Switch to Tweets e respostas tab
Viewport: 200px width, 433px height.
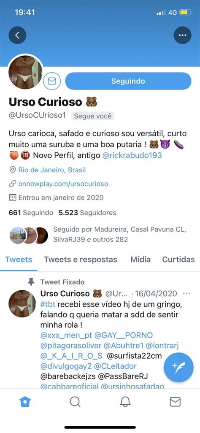click(x=81, y=260)
